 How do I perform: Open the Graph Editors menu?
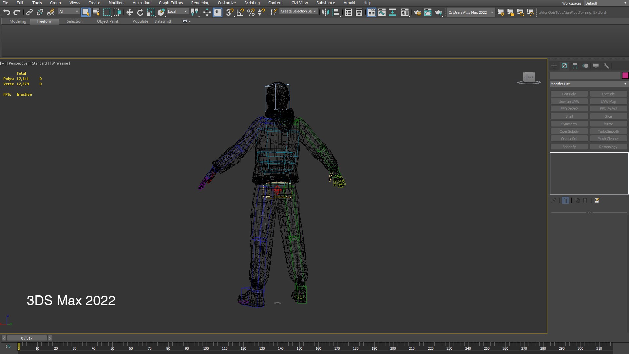tap(171, 3)
